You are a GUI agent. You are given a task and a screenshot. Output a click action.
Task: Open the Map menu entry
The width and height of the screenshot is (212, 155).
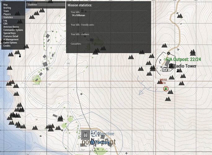pyautogui.click(x=6, y=5)
